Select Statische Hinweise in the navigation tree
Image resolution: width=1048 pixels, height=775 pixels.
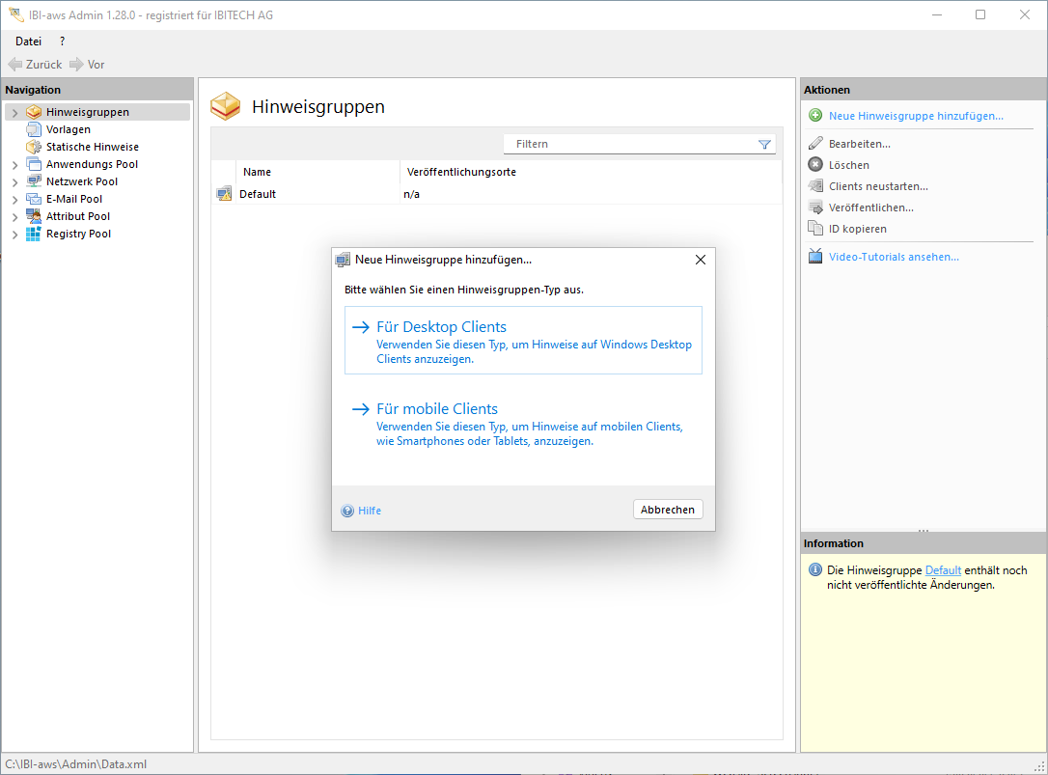92,147
